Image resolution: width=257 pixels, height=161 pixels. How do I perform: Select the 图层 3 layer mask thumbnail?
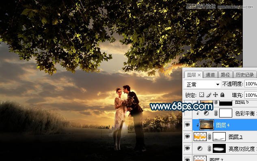(219, 137)
